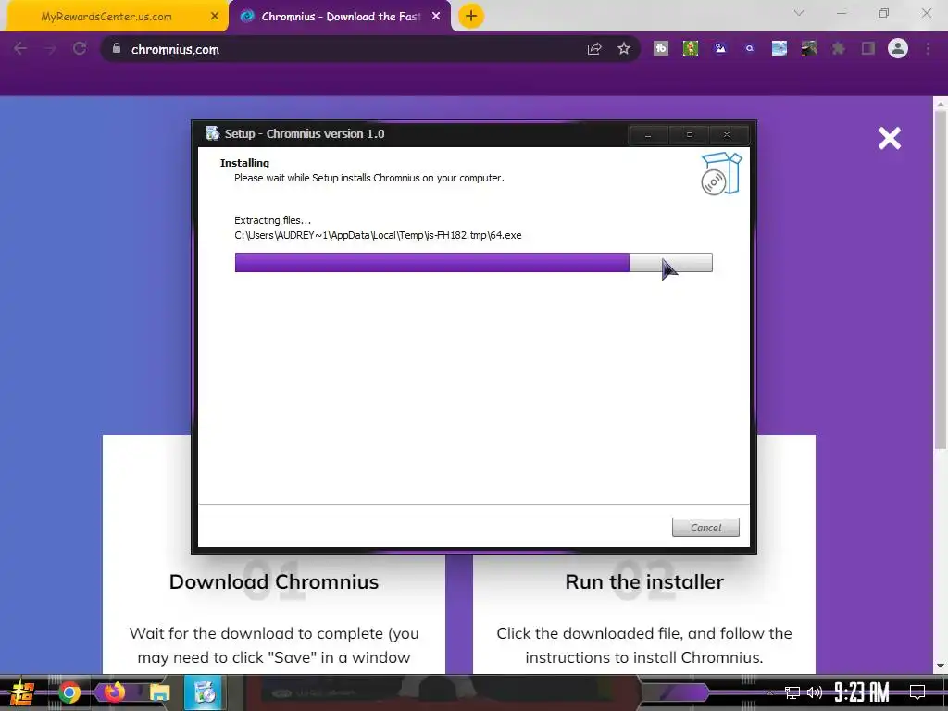Viewport: 948px width, 711px height.
Task: Open the light blue photo extension icon
Action: pos(780,48)
